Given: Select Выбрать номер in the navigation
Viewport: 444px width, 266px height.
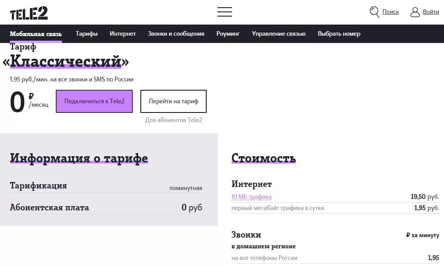Looking at the screenshot, I should pos(339,34).
